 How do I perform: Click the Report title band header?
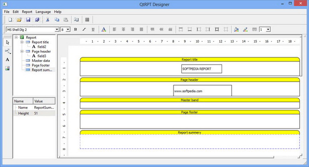coord(190,59)
